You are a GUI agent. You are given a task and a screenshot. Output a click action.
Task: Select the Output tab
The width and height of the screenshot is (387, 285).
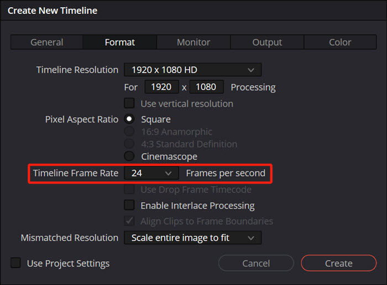point(267,42)
